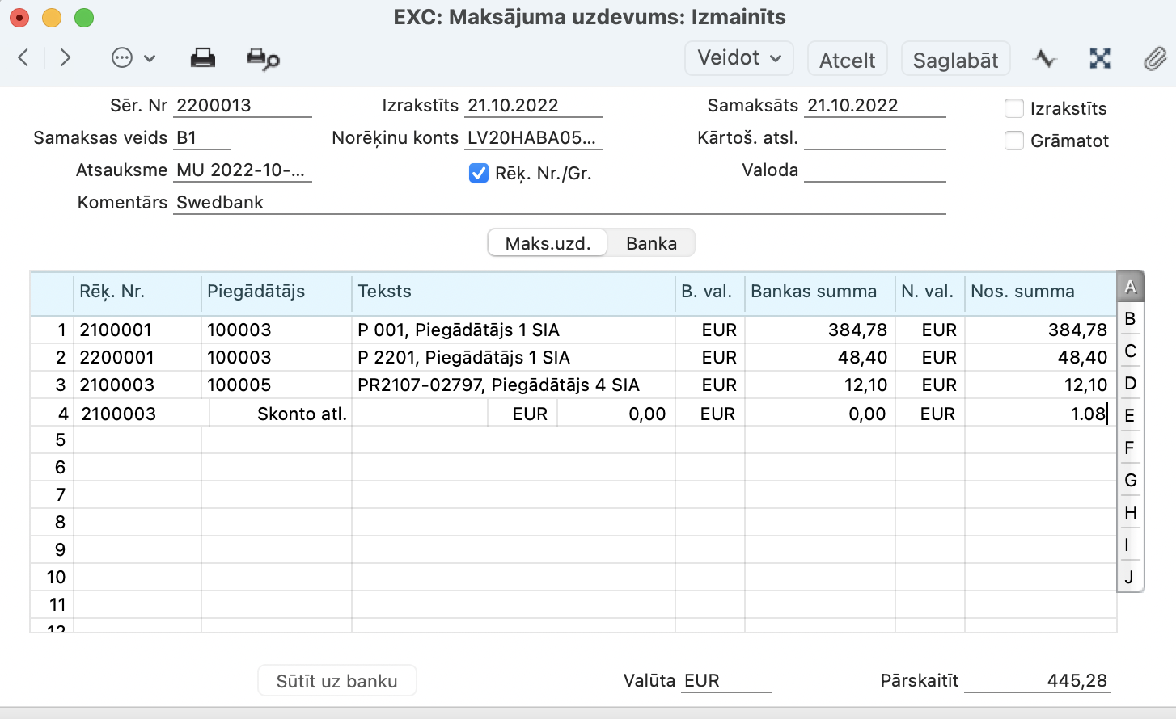Select the Maks.uzd. tab
Screen dimensions: 1176x719
(548, 243)
